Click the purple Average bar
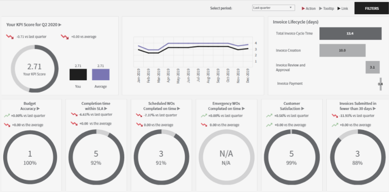Image resolution: width=389 pixels, height=192 pixels. pyautogui.click(x=101, y=75)
